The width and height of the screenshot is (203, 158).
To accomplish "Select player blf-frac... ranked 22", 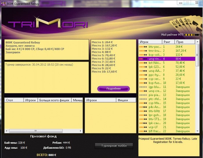I will 167,131.
